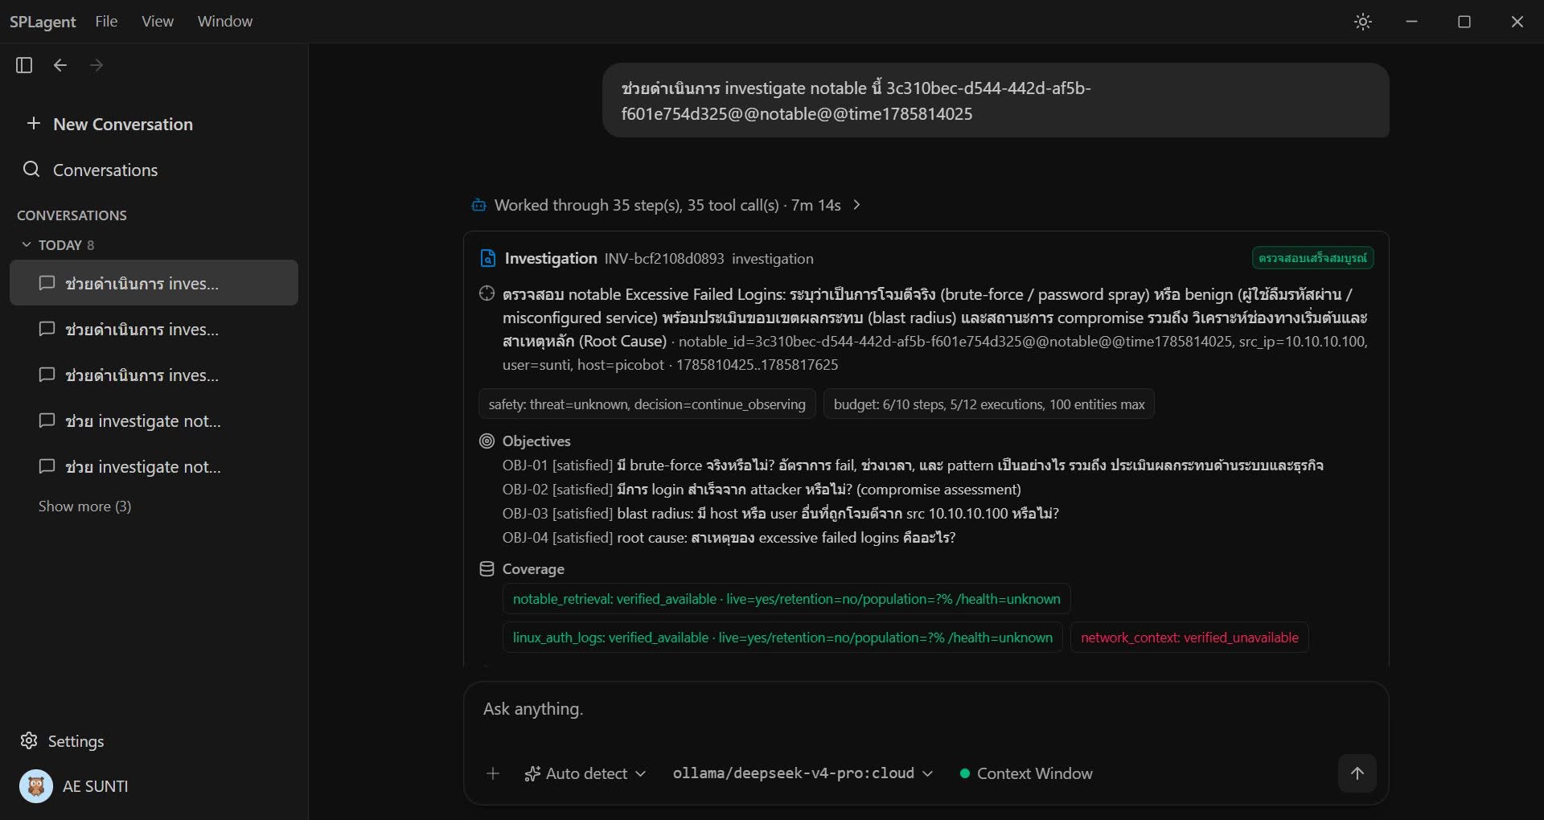Click the AE SUNTI owl avatar
The height and width of the screenshot is (820, 1544).
(35, 786)
